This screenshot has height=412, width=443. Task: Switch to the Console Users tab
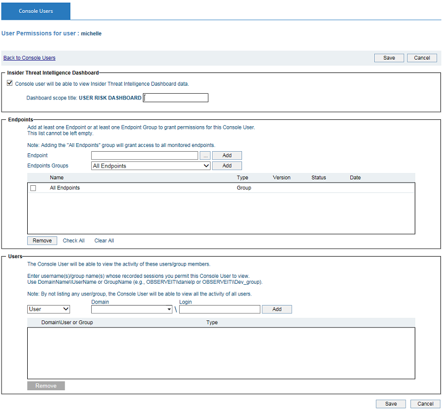click(x=36, y=11)
